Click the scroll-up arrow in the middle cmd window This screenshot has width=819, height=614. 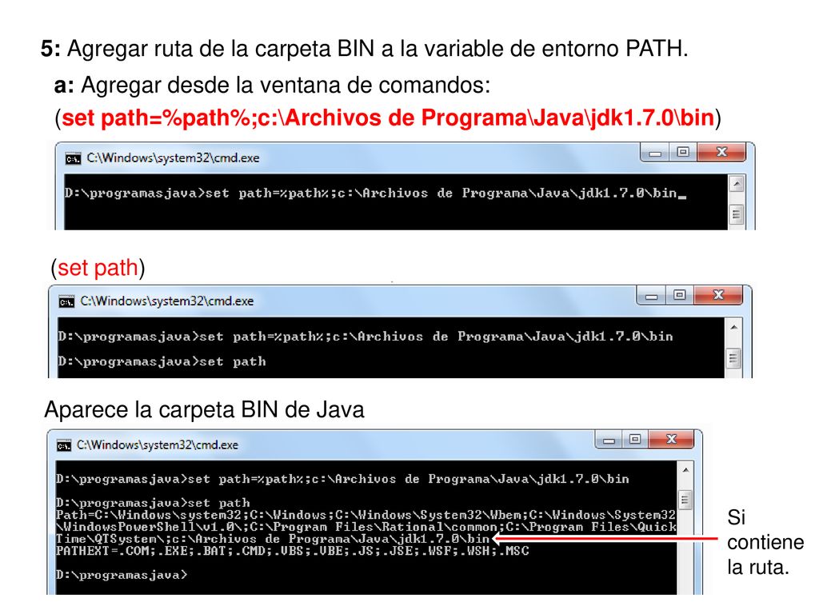pyautogui.click(x=733, y=327)
